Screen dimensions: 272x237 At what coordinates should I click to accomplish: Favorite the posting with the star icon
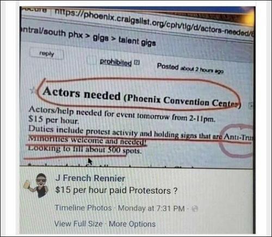(33, 90)
